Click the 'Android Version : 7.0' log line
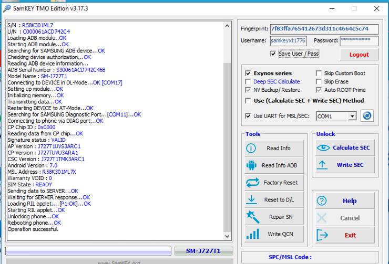This screenshot has height=264, width=389. (32, 165)
